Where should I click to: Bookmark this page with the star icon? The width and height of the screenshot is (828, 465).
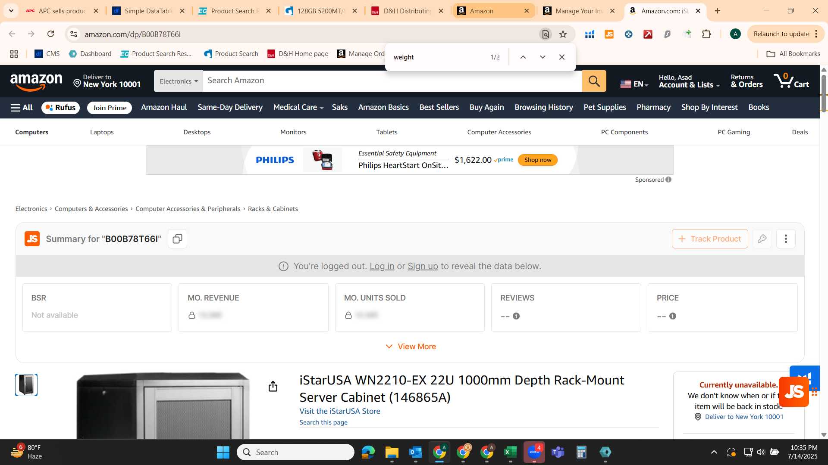click(563, 34)
